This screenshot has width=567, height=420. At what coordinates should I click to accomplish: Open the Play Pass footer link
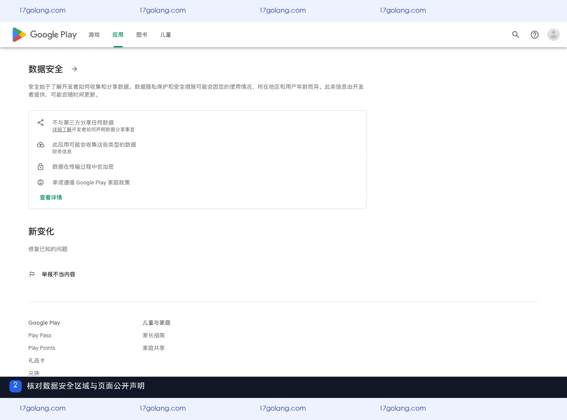coord(40,335)
